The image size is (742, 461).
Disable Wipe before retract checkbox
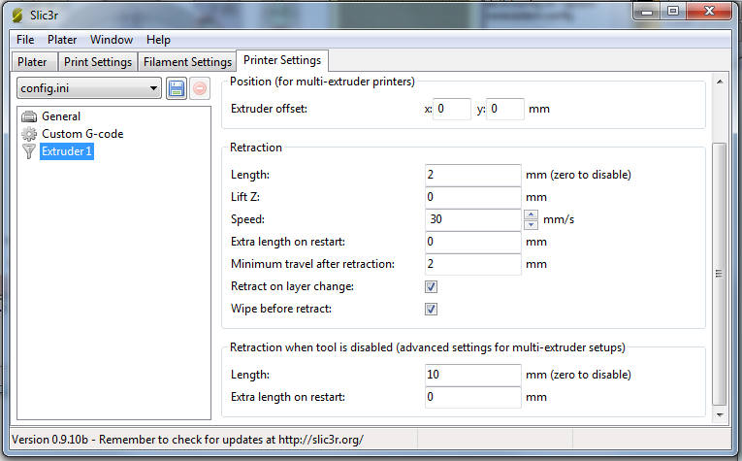pyautogui.click(x=432, y=310)
